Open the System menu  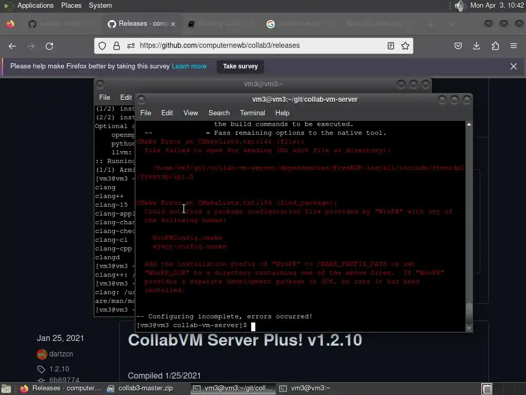click(x=100, y=5)
